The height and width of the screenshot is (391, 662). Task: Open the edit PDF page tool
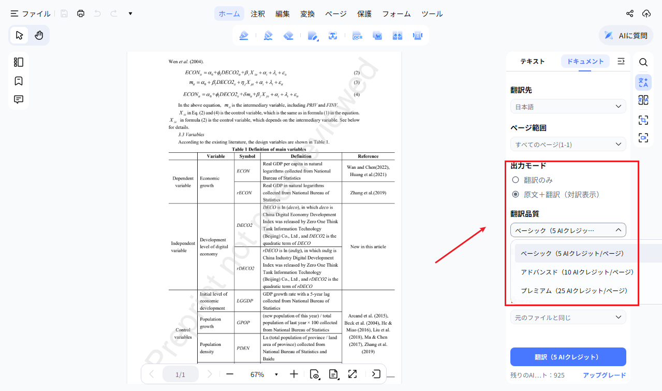[313, 35]
